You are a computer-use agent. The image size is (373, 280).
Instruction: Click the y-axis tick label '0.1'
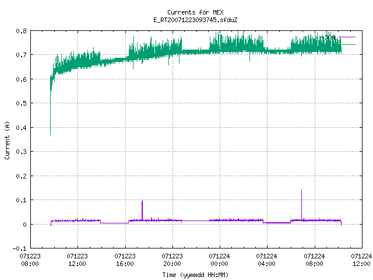[x=21, y=200]
